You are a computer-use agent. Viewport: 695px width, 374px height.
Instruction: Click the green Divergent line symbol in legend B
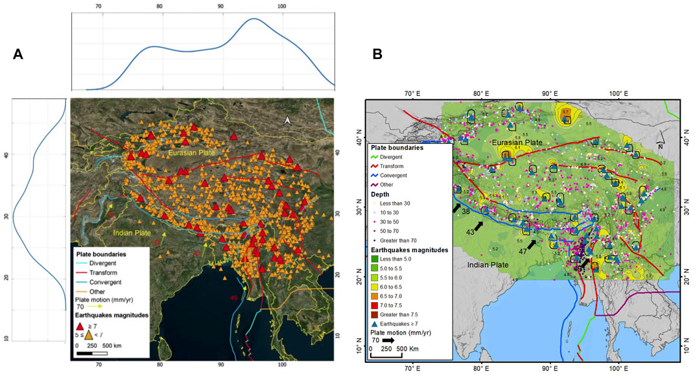375,157
